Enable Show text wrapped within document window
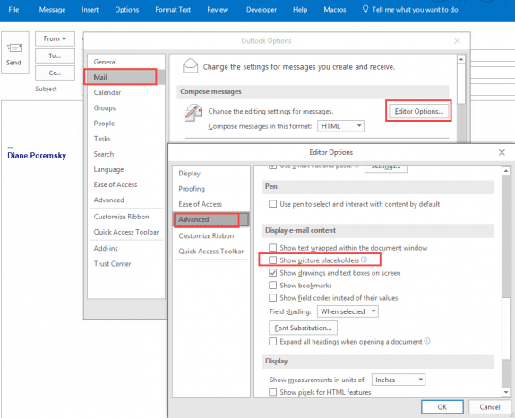This screenshot has width=515, height=418. [272, 247]
